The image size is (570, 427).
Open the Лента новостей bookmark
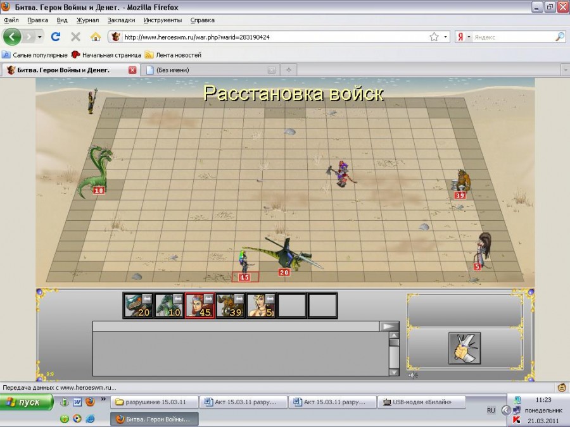173,55
